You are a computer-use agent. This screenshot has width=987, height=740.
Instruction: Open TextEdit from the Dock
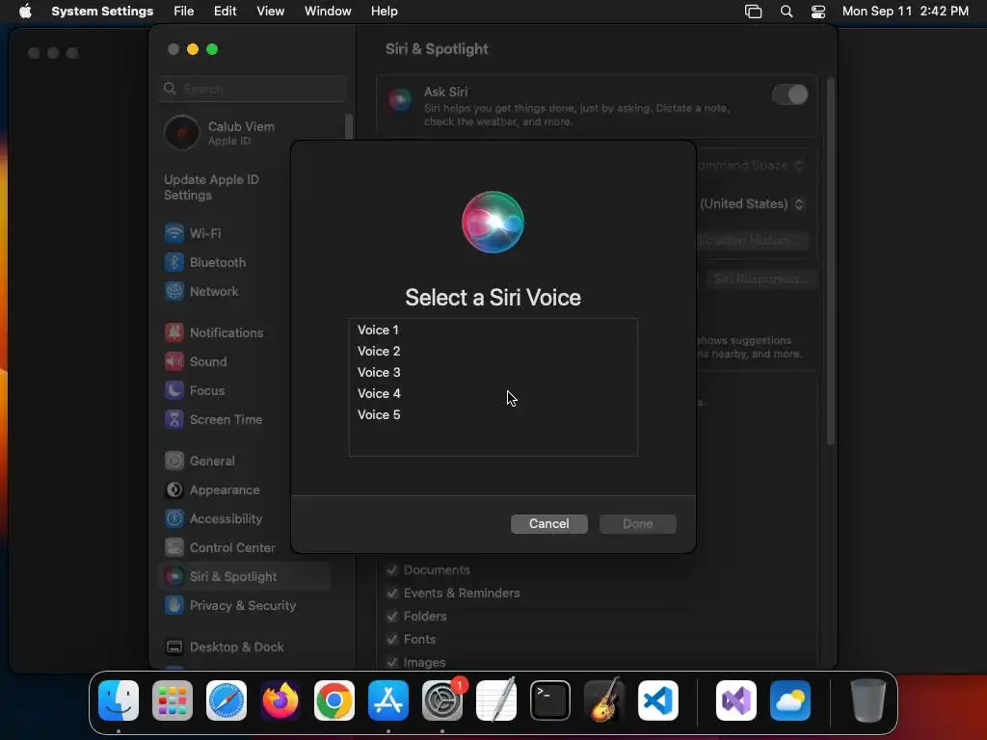(496, 700)
